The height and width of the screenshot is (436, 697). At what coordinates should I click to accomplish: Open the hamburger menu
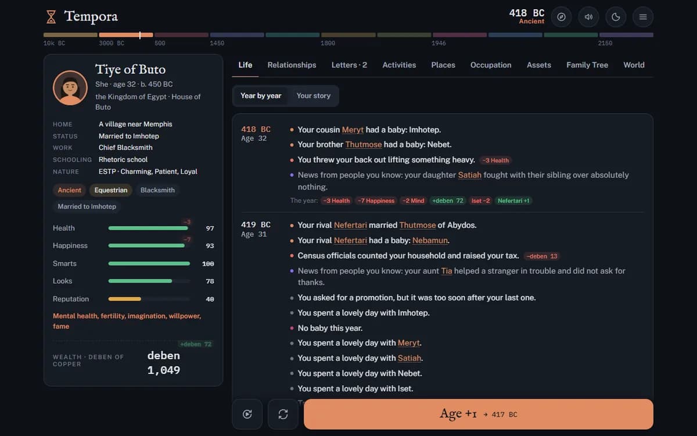click(x=643, y=17)
